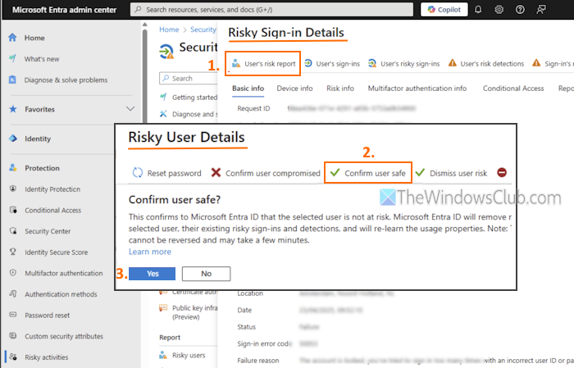Image resolution: width=574 pixels, height=368 pixels.
Task: Confirm with the Yes button
Action: click(x=152, y=274)
